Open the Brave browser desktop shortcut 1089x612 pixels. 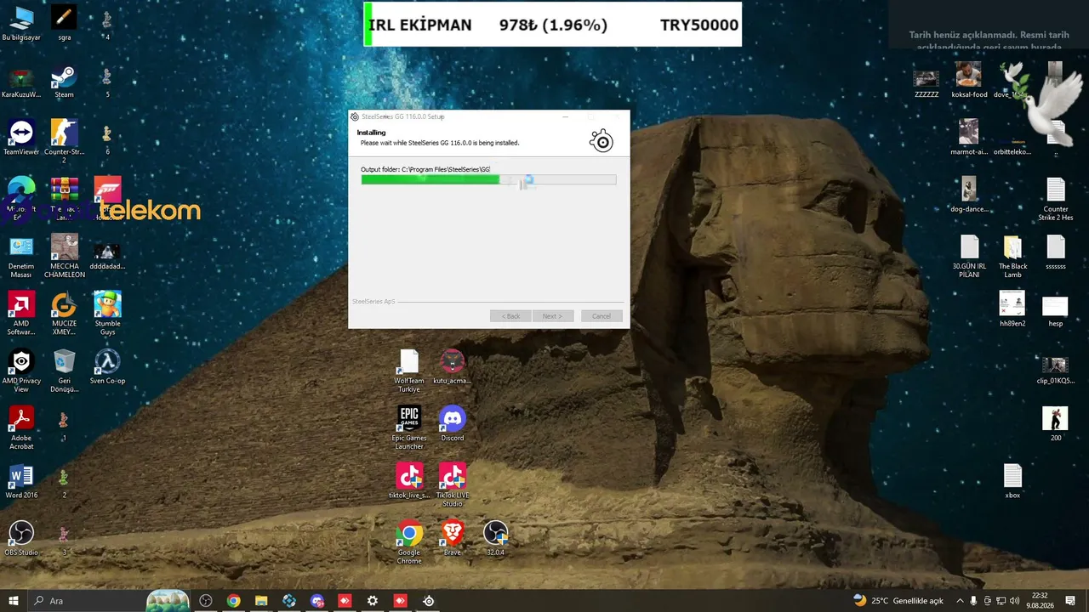(453, 539)
